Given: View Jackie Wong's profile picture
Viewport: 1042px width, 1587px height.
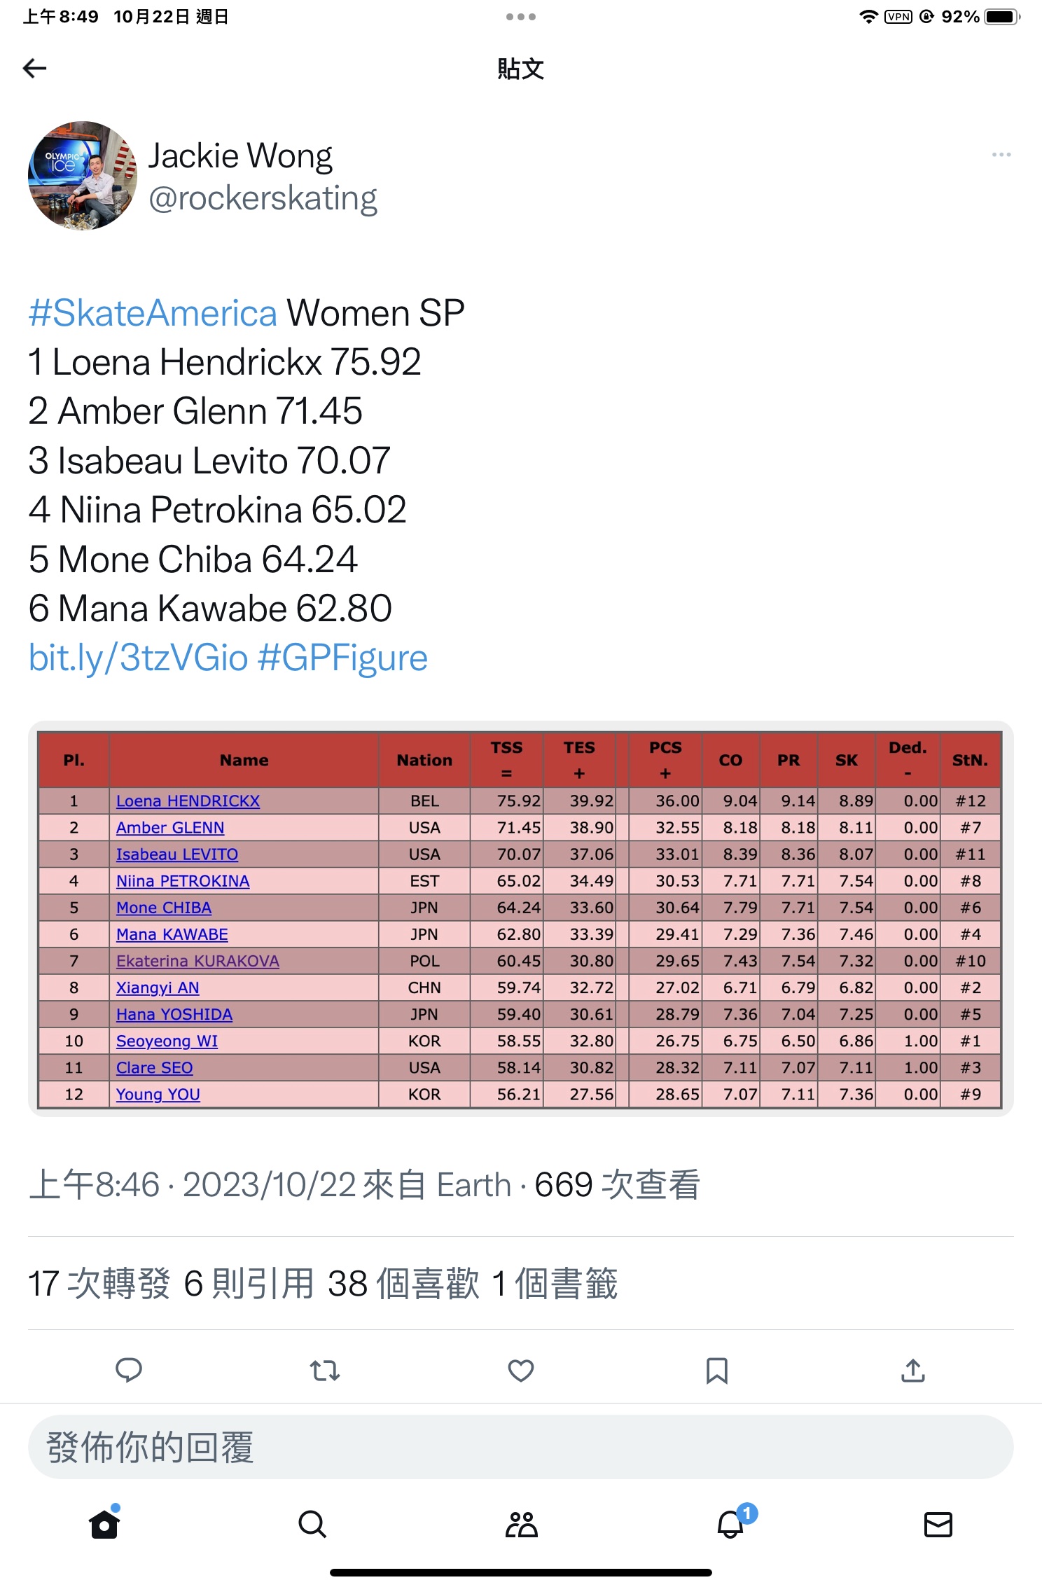Looking at the screenshot, I should (83, 176).
